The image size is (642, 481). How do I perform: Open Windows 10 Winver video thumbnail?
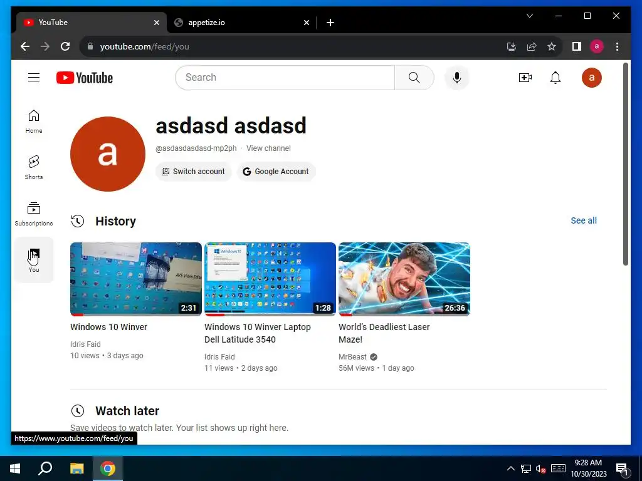click(x=136, y=279)
